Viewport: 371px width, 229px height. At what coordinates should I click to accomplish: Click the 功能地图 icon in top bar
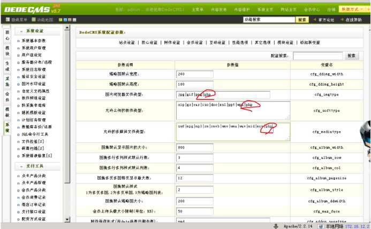[x=34, y=20]
